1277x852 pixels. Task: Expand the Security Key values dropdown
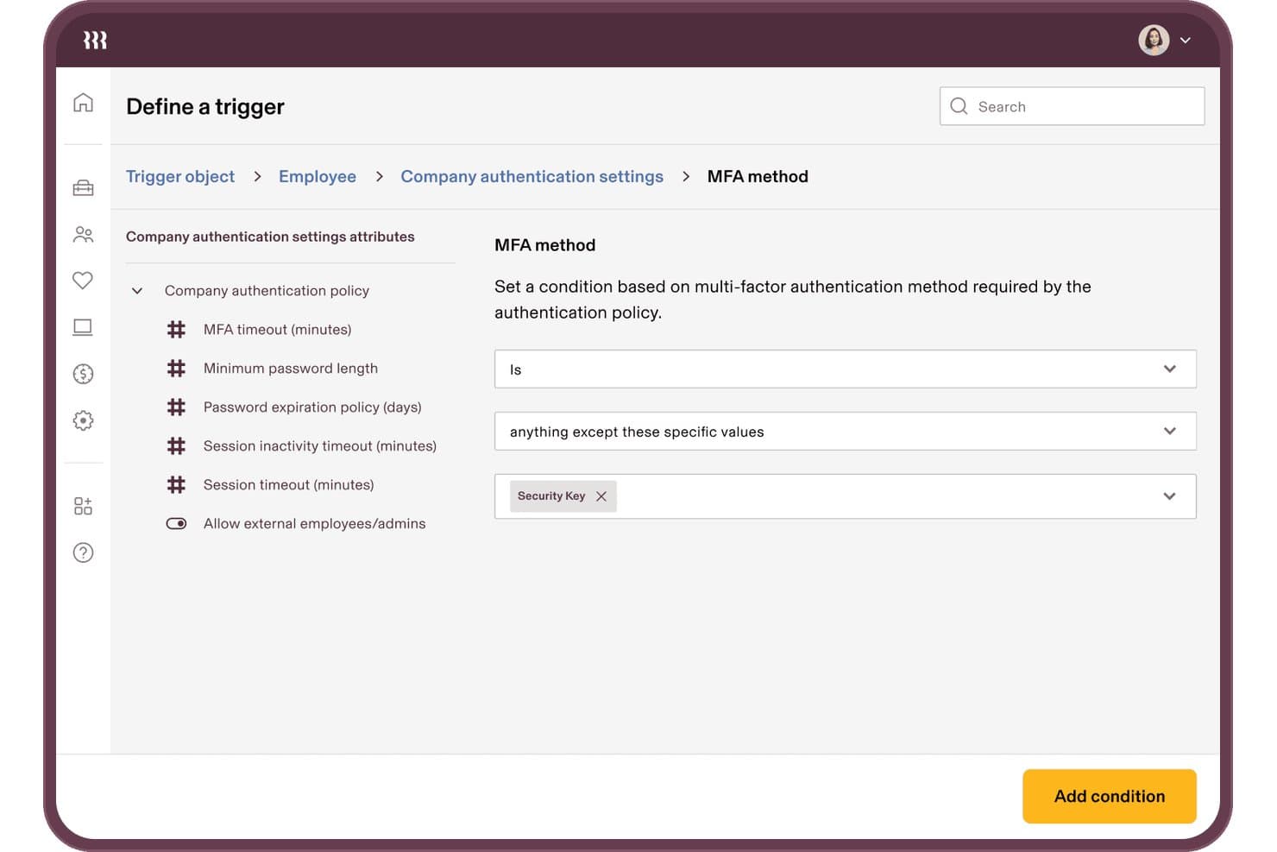tap(1169, 496)
